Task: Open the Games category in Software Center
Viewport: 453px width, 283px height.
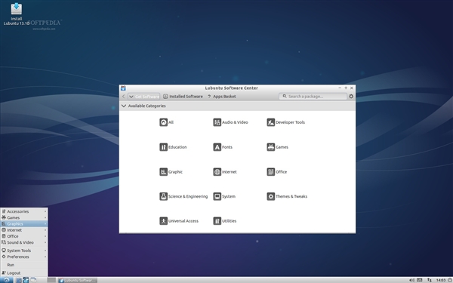Action: [277, 147]
